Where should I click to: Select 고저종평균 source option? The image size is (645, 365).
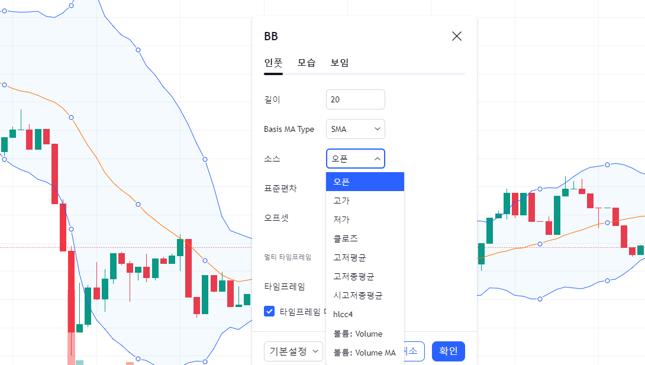365,276
